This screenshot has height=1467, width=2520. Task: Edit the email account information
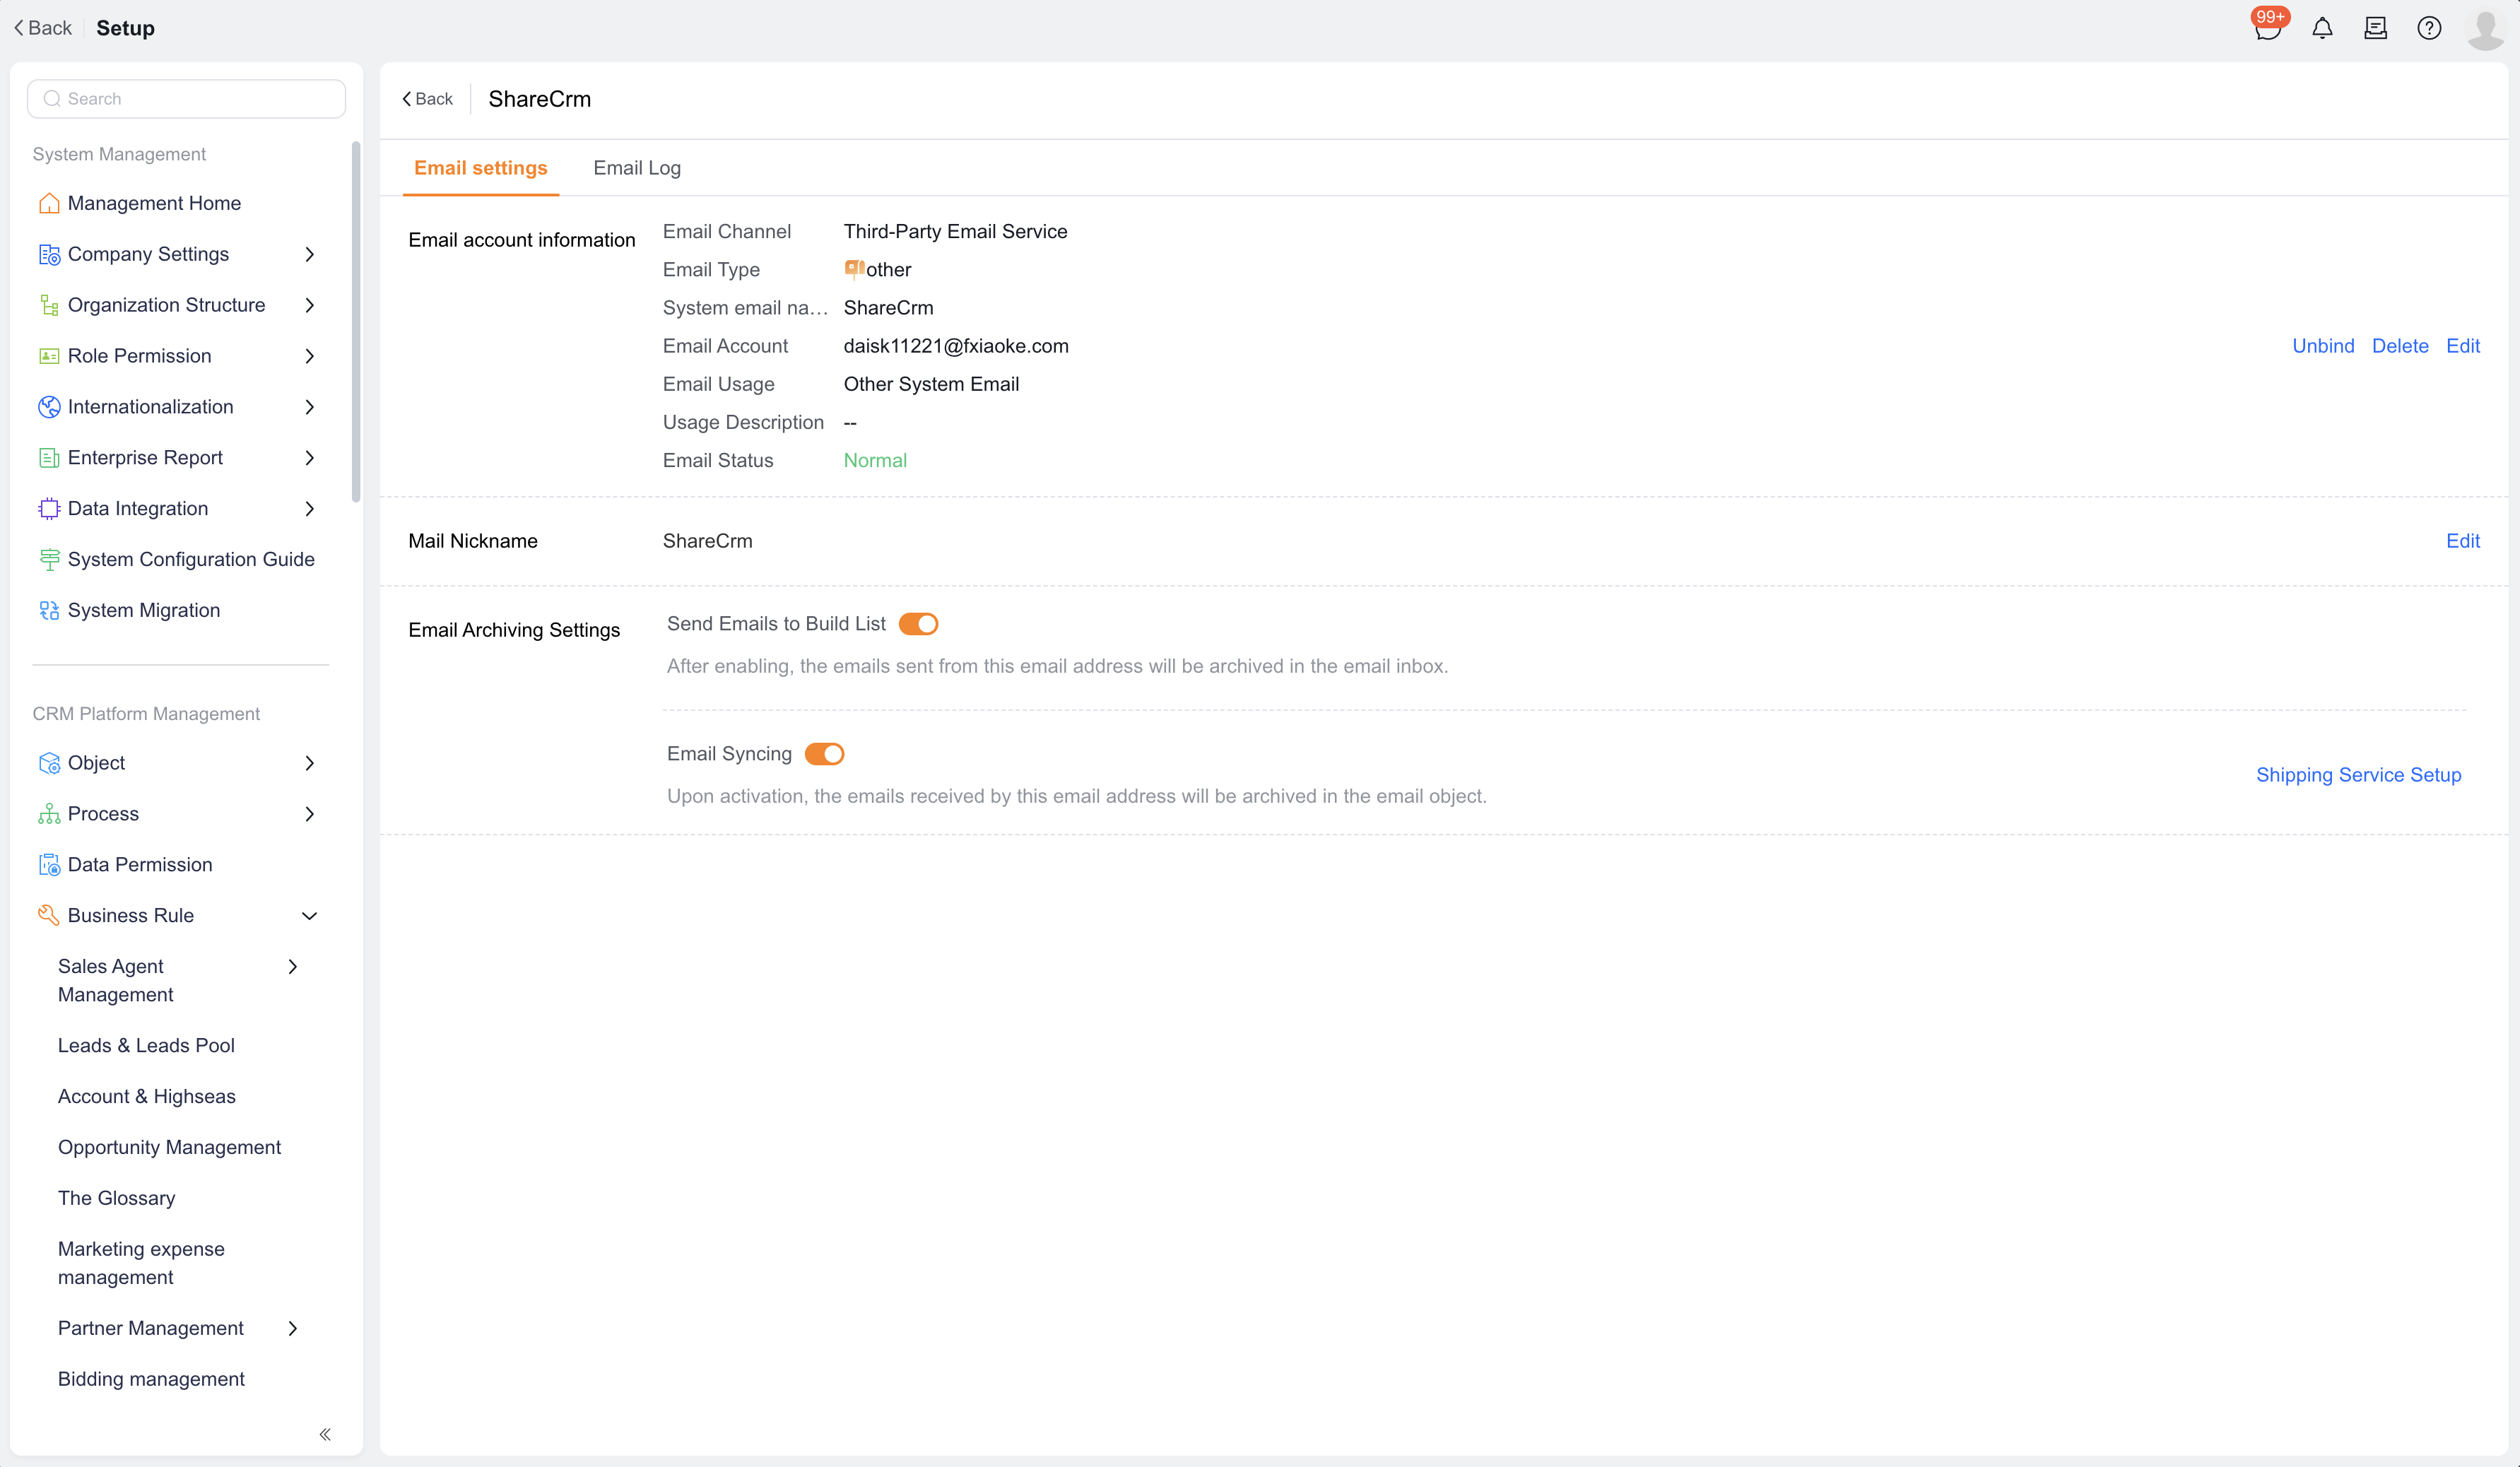pyautogui.click(x=2462, y=346)
